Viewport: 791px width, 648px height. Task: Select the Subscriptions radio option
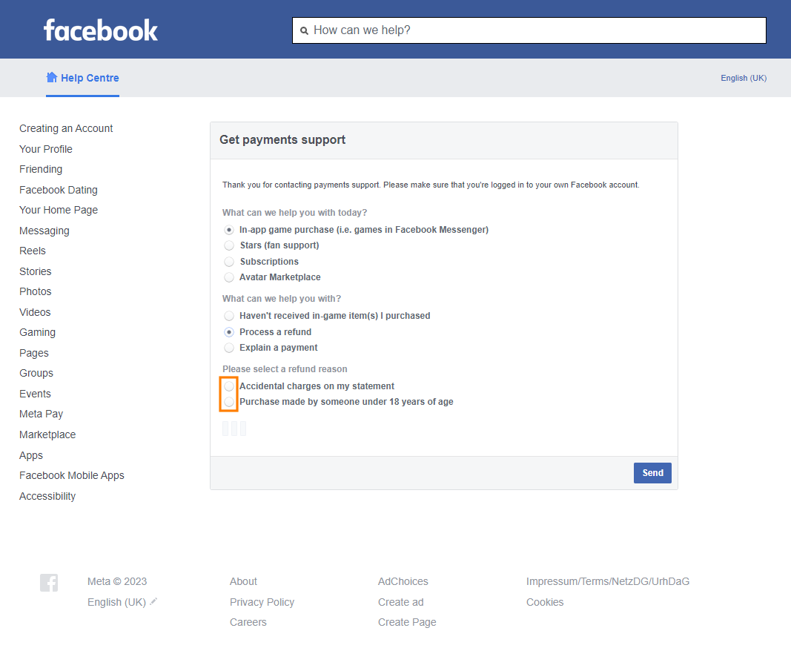point(229,262)
